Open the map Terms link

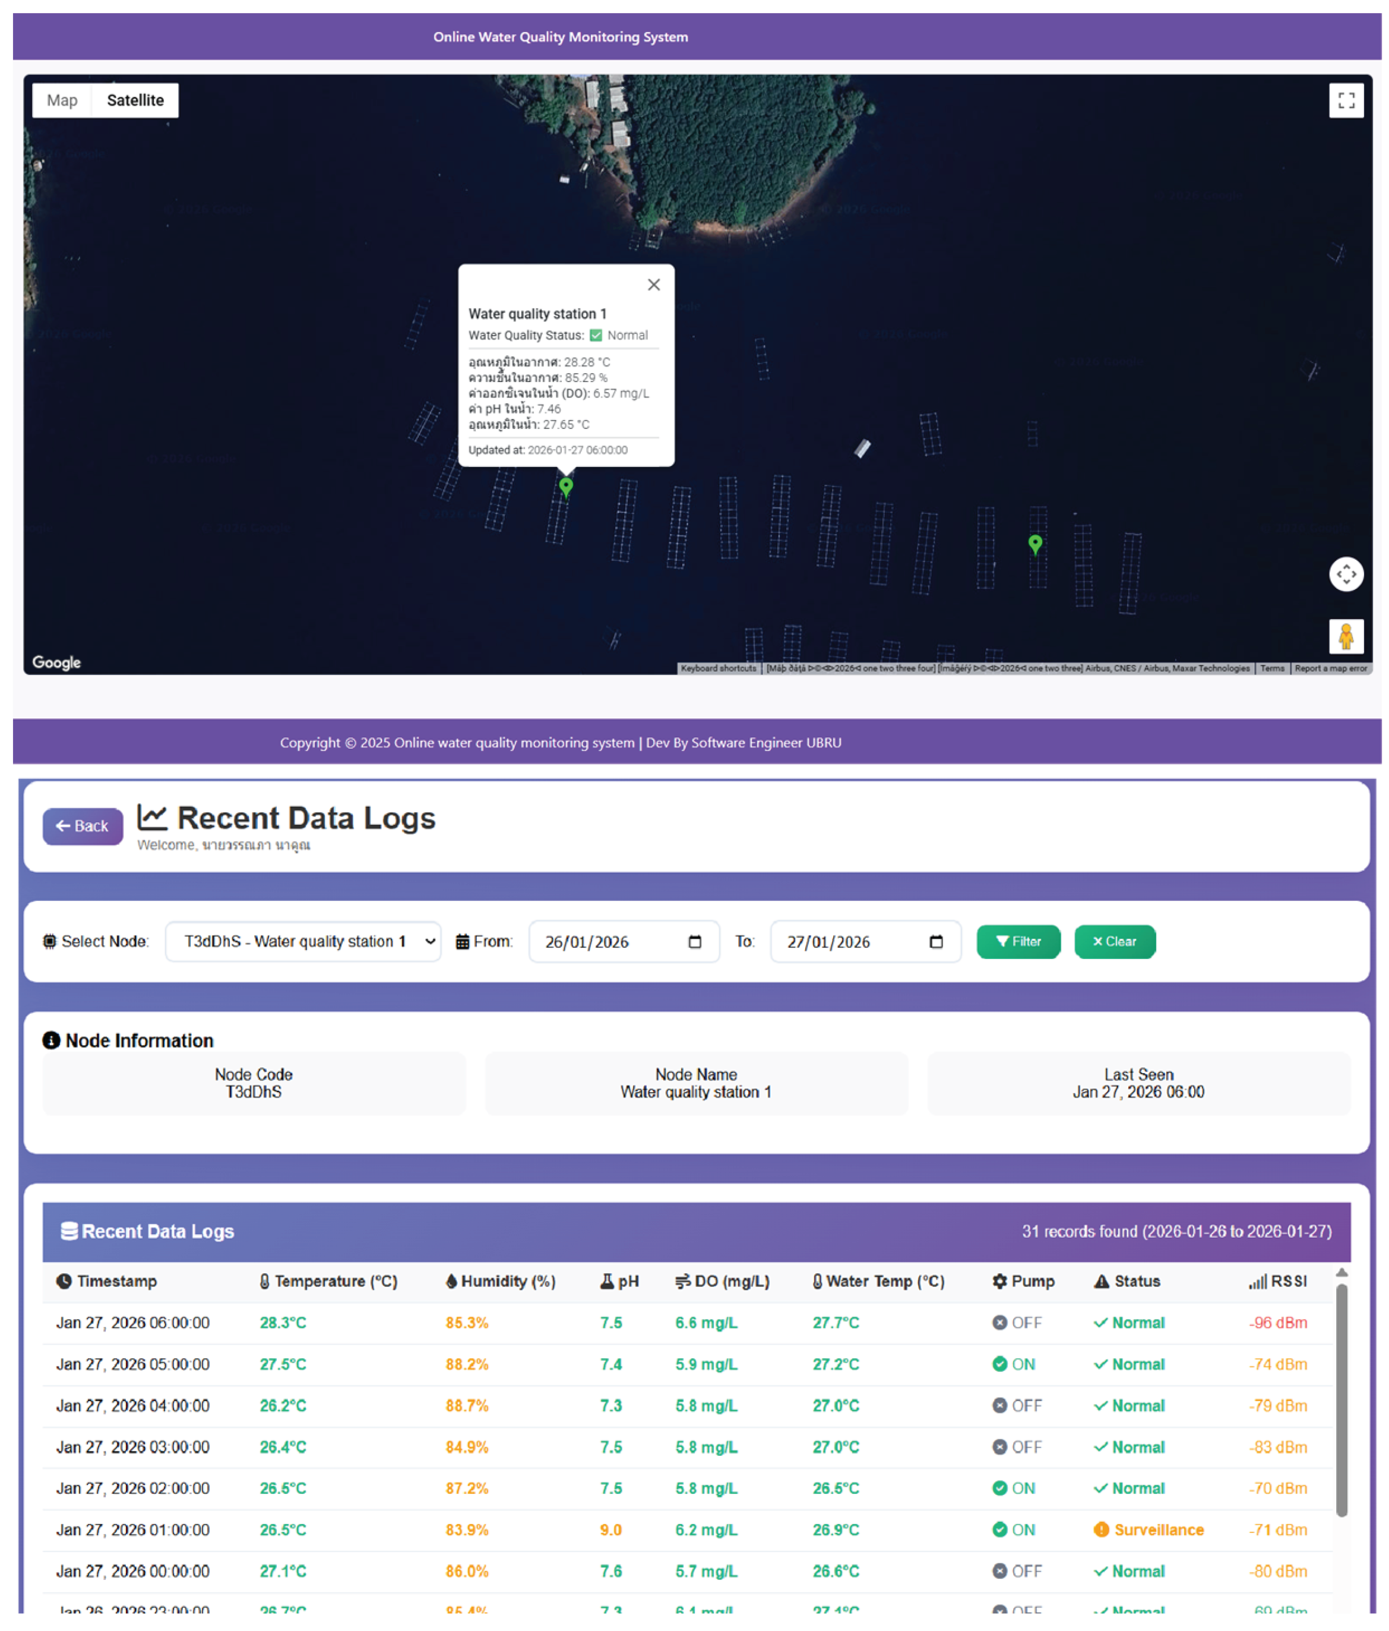point(1272,668)
